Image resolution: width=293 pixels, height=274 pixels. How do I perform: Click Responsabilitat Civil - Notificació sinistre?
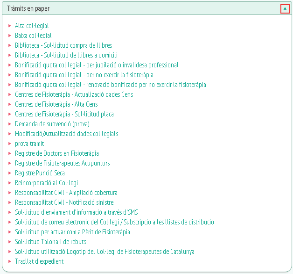(x=64, y=202)
